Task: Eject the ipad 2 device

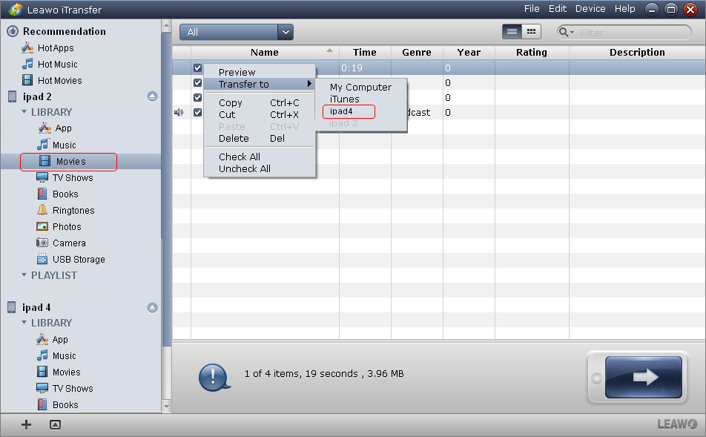Action: (x=152, y=96)
